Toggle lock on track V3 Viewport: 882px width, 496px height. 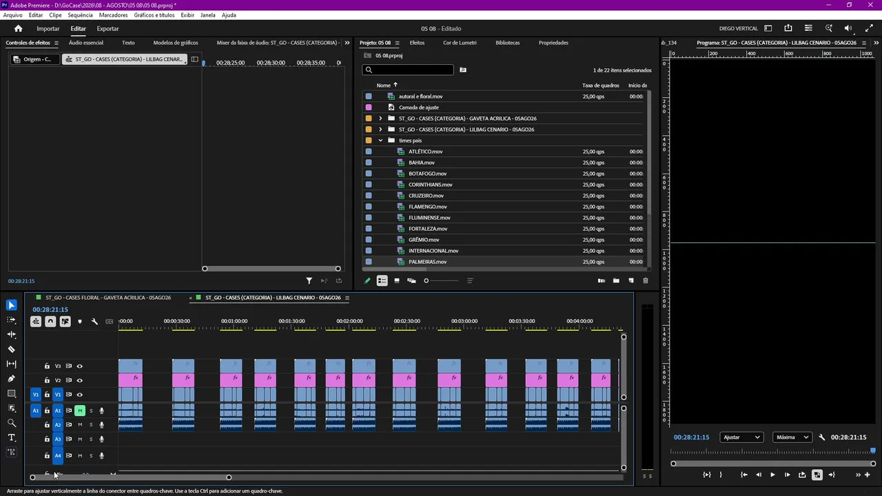[47, 366]
